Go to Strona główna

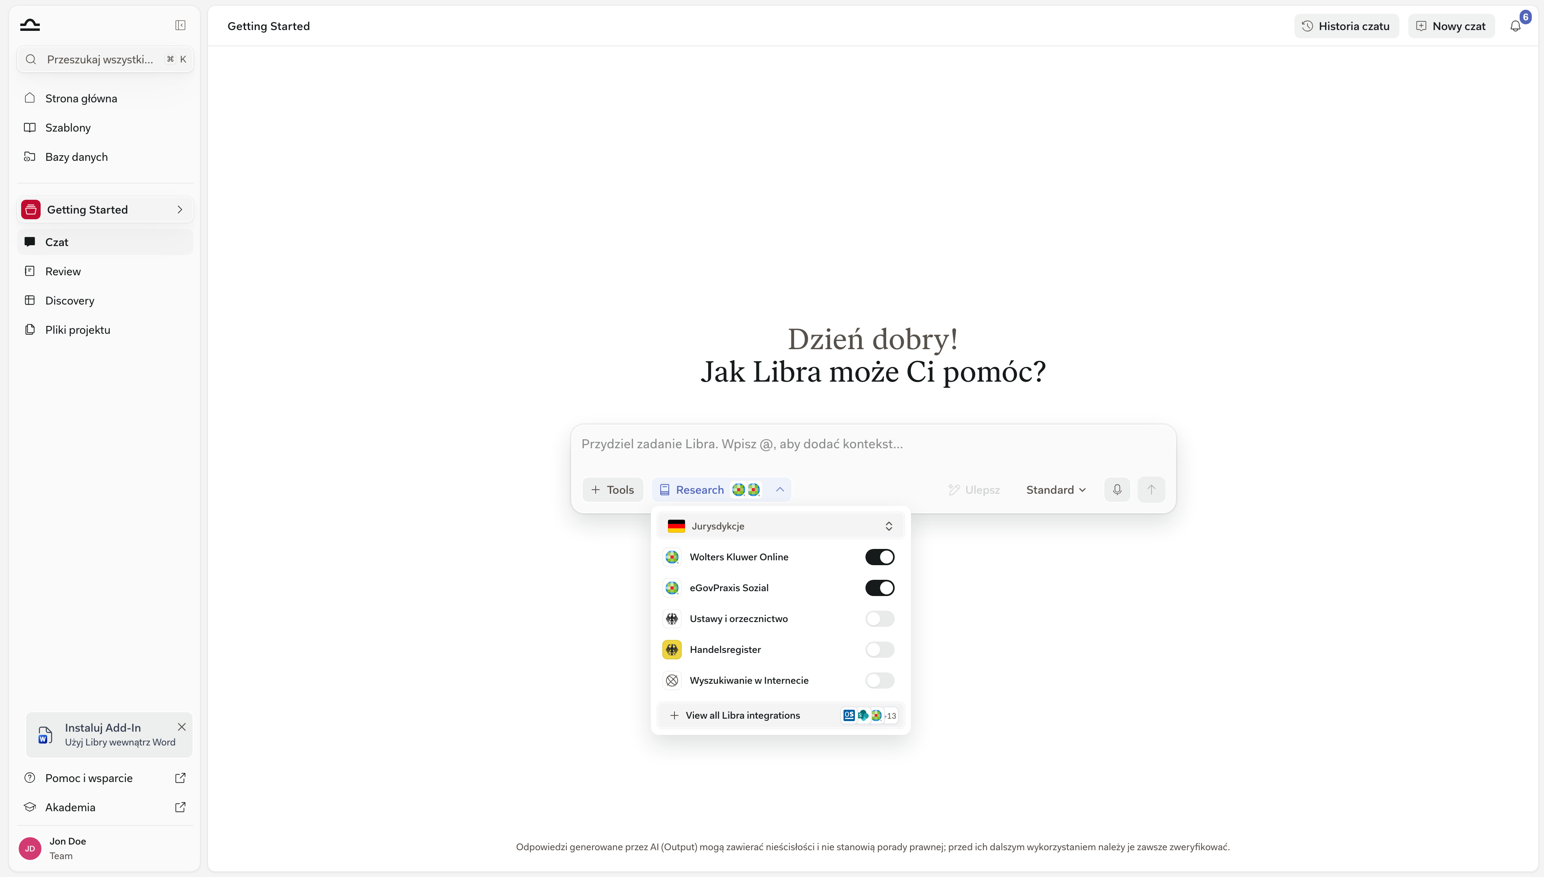coord(105,98)
